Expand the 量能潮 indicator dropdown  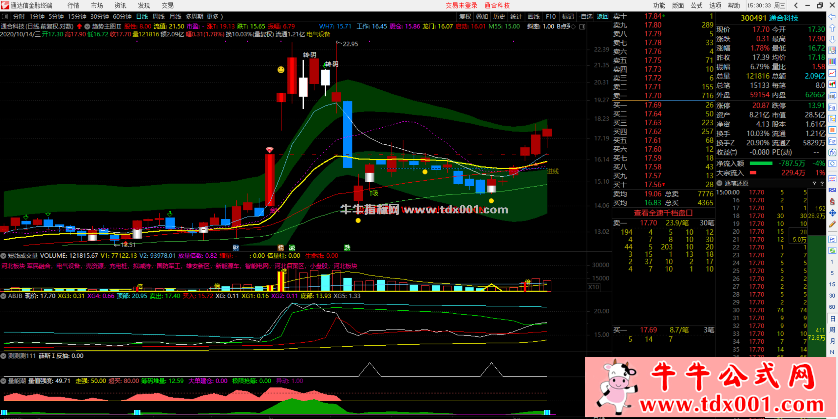click(x=4, y=381)
